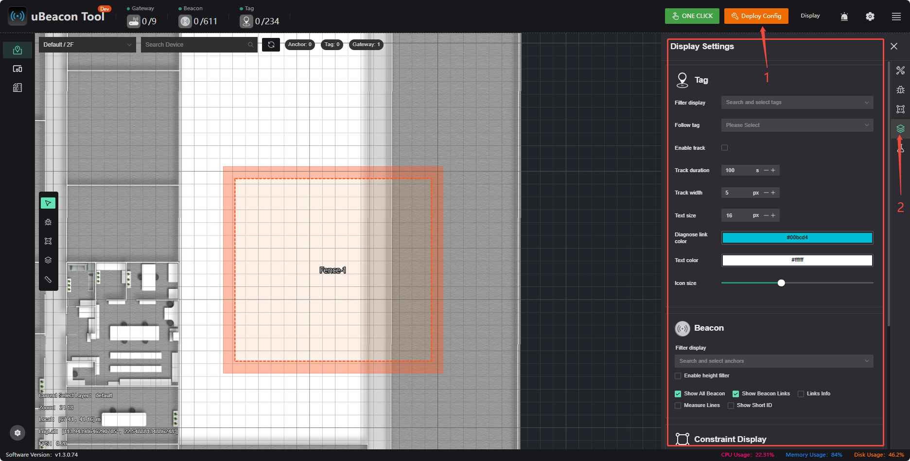910x461 pixels.
Task: Open the Display menu item
Action: pos(810,16)
